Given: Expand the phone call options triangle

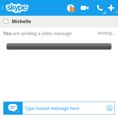Looking at the screenshot, I should [105, 13].
